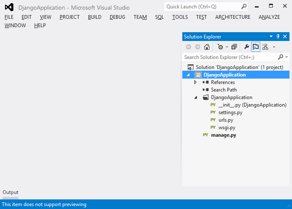Click the Visual Studio logo icon

[9, 7]
